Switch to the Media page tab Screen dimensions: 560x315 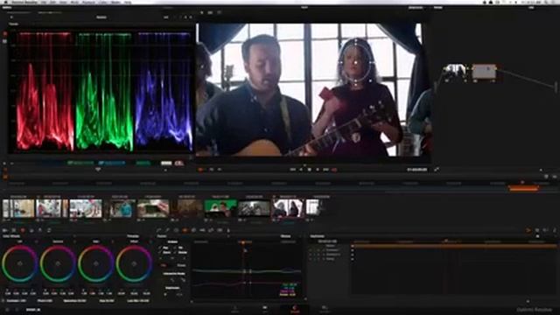(235, 309)
